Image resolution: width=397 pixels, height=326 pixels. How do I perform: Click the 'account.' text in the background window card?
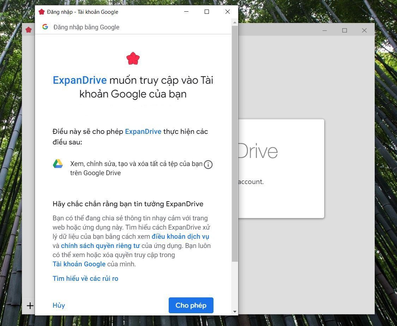tap(251, 182)
